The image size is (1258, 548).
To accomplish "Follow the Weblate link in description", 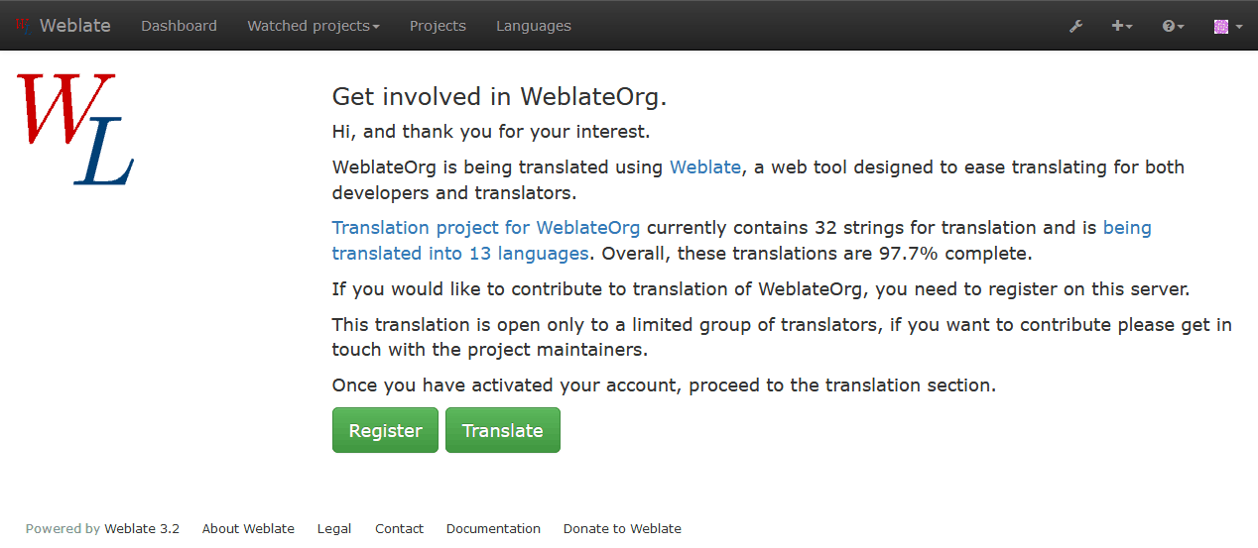I will [705, 166].
